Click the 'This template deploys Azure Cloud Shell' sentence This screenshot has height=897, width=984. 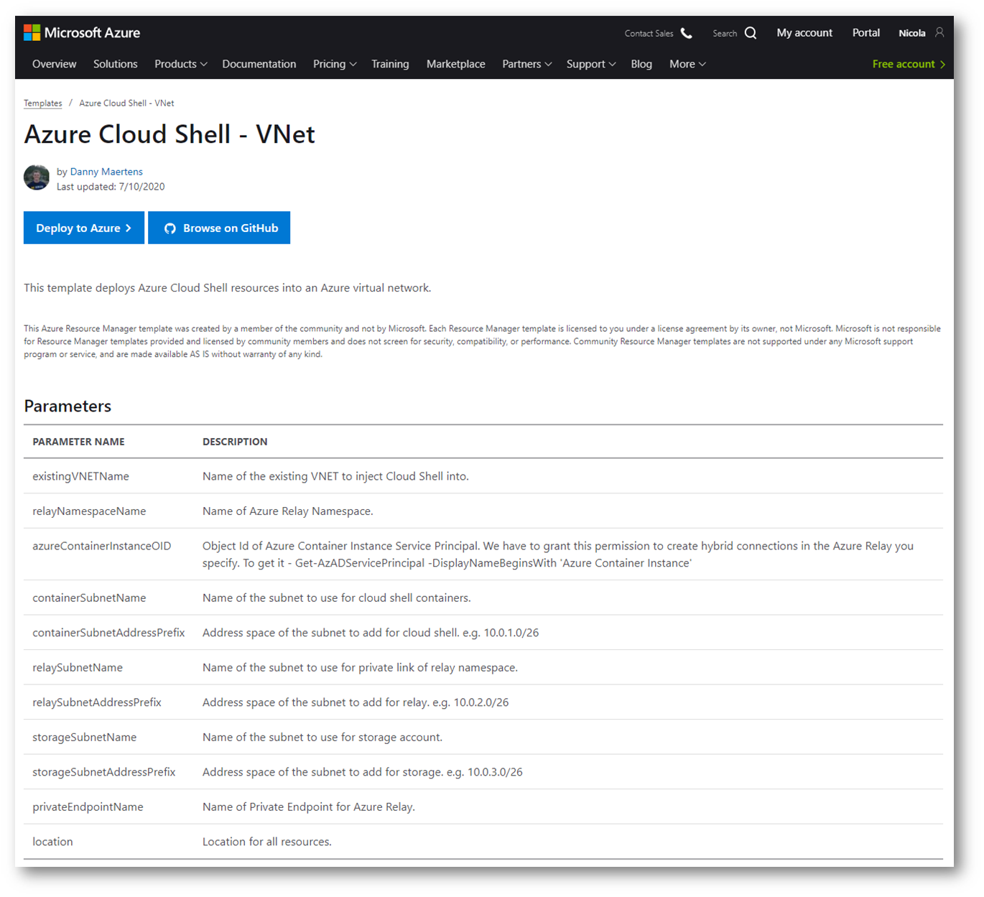tap(228, 288)
